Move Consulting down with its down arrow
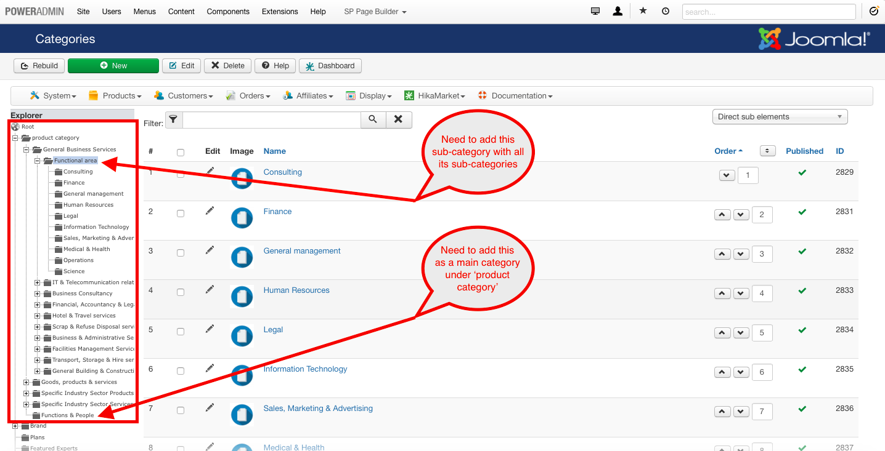This screenshot has width=885, height=451. click(x=727, y=175)
